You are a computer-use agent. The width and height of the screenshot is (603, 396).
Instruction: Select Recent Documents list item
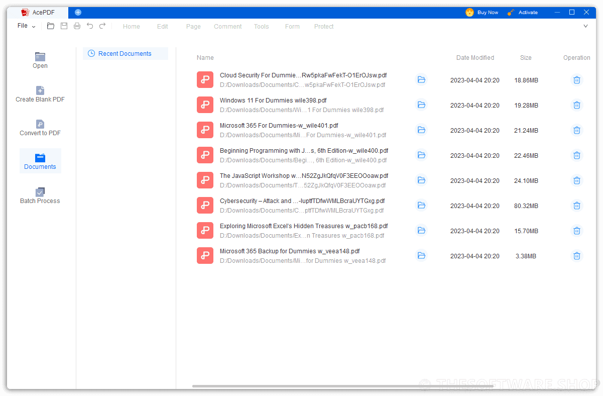pos(126,53)
